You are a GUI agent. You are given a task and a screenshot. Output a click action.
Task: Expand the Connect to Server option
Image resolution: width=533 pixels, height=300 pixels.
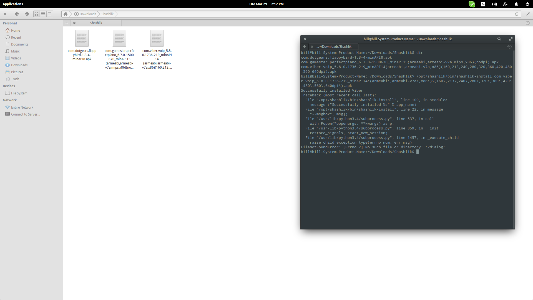pyautogui.click(x=26, y=114)
